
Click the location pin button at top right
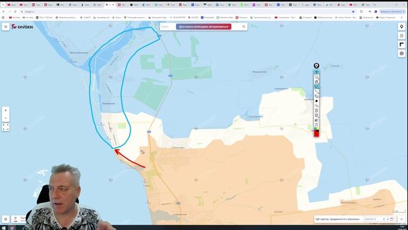[x=402, y=27]
